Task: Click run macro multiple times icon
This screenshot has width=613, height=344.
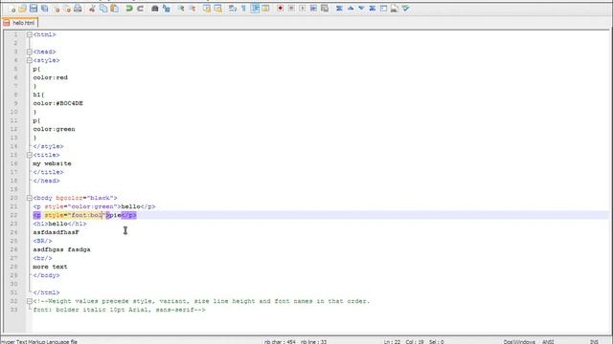Action: pos(313,9)
